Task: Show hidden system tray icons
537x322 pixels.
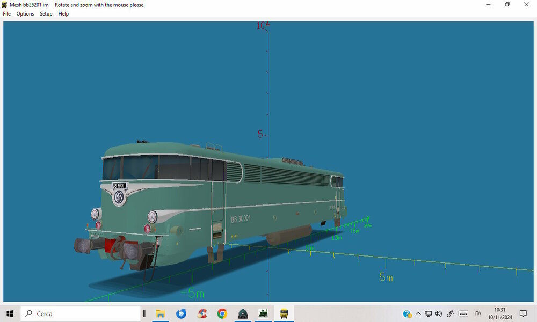Action: tap(418, 313)
